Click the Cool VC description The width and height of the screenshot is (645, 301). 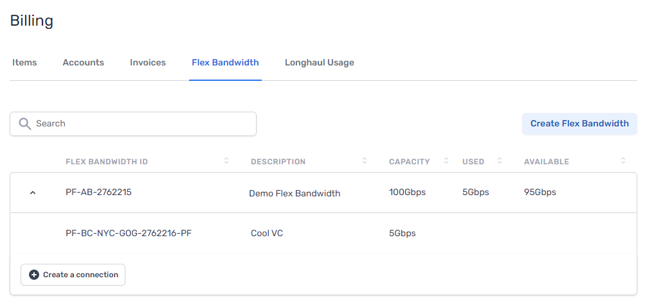(267, 234)
